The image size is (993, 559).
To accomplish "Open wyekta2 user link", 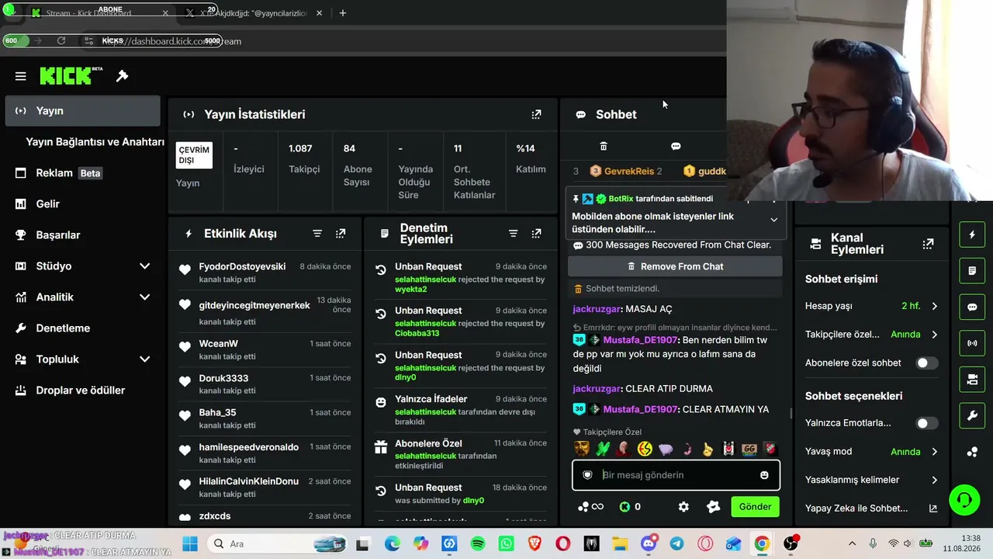I will [x=411, y=290].
